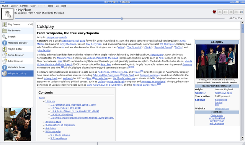Go to '5 Discography' contents entry

53,132
